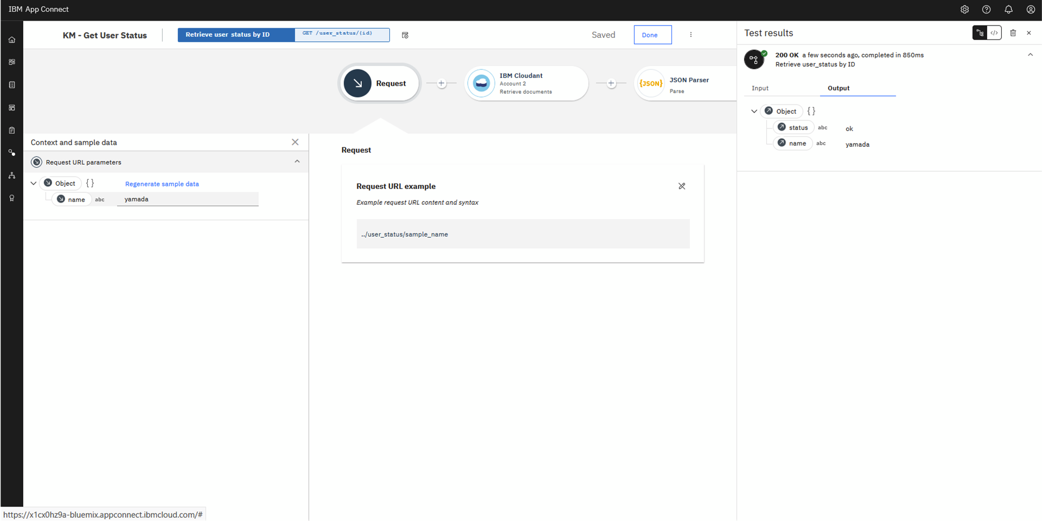
Task: Select the name field pill in Output
Action: coord(792,144)
